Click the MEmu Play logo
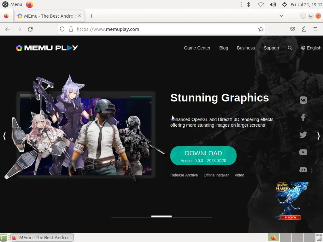 click(47, 48)
